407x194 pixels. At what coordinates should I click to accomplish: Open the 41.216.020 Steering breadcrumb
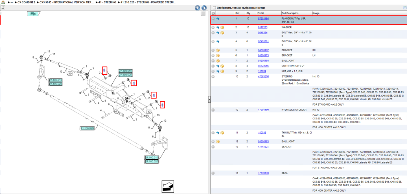(148, 2)
